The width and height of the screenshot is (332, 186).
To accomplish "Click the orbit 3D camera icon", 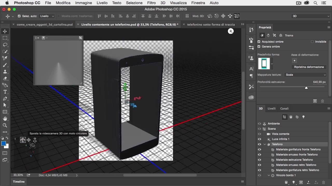I will pos(23,140).
